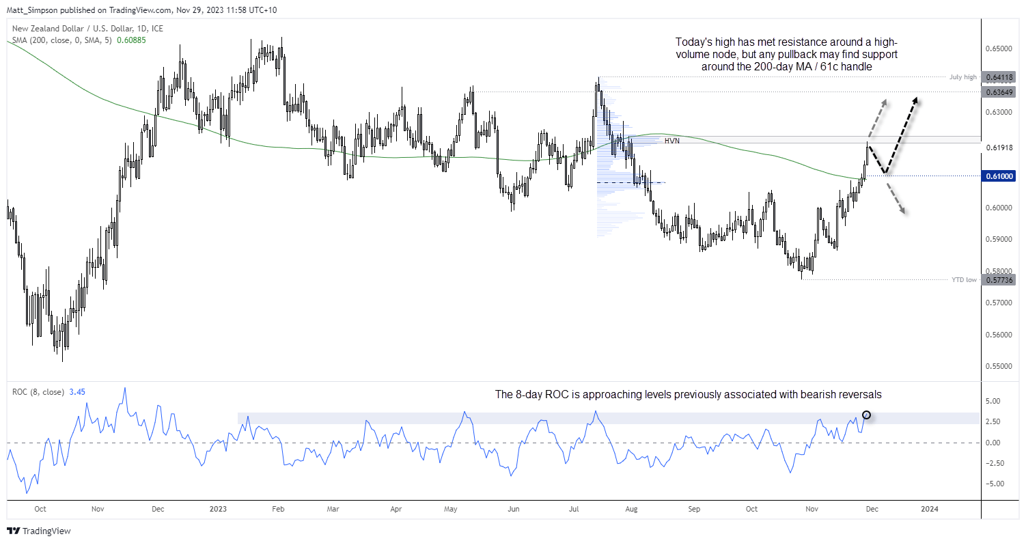The width and height of the screenshot is (1026, 543).
Task: Click the 0.57000 price axis tick
Action: [999, 303]
